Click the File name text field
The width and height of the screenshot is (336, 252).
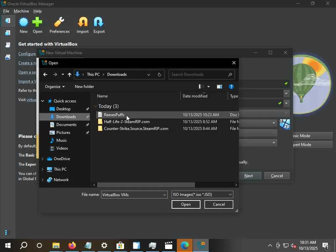tap(132, 195)
